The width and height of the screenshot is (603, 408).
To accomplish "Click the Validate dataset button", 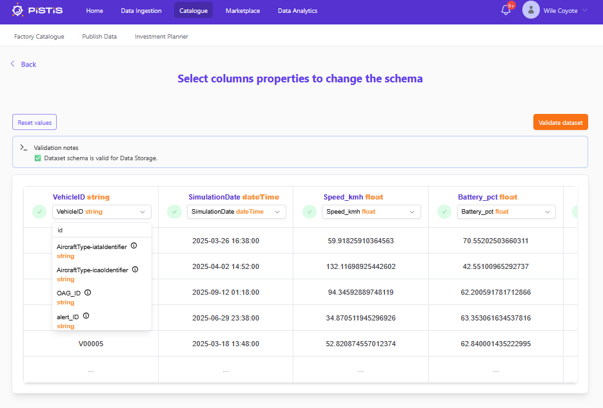I will pyautogui.click(x=560, y=122).
